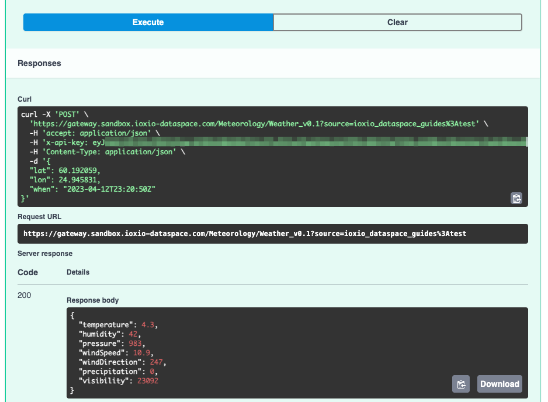Select the Request URL text
Viewport: 548px width, 402px height.
(x=245, y=233)
